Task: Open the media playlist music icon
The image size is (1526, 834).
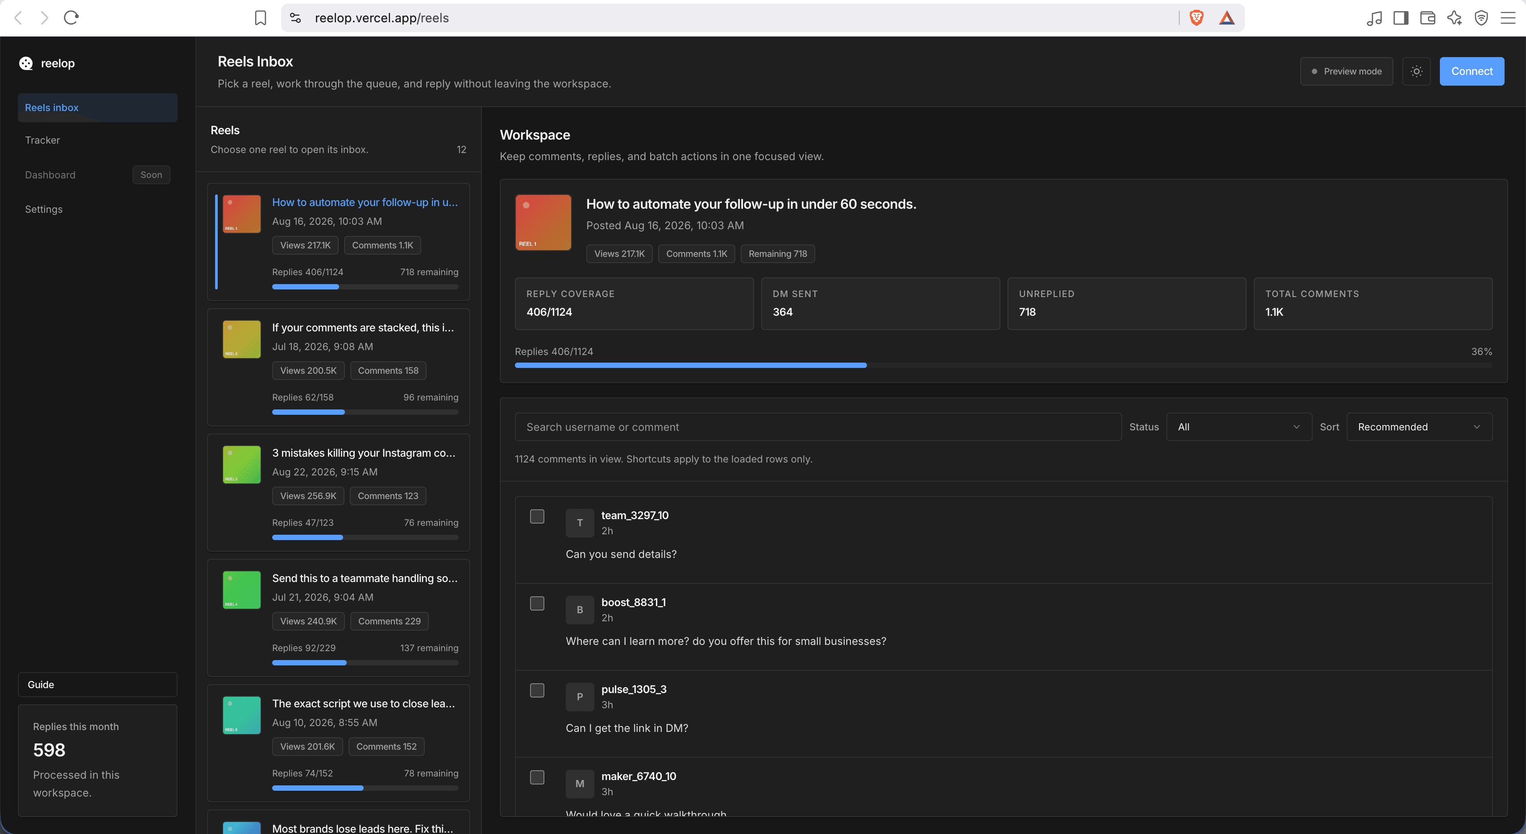Action: pyautogui.click(x=1374, y=18)
